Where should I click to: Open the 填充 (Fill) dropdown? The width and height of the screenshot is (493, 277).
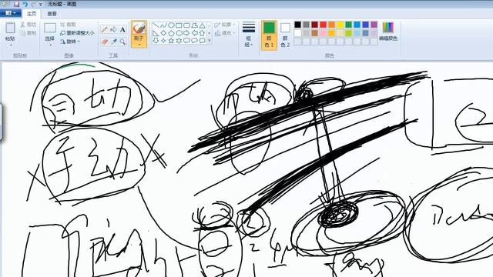tap(225, 33)
